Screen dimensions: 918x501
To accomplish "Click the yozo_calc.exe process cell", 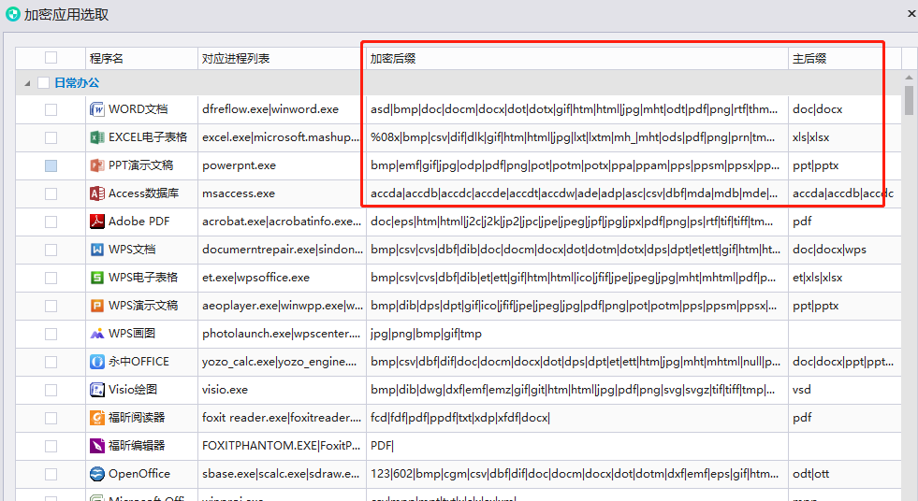I will click(283, 362).
